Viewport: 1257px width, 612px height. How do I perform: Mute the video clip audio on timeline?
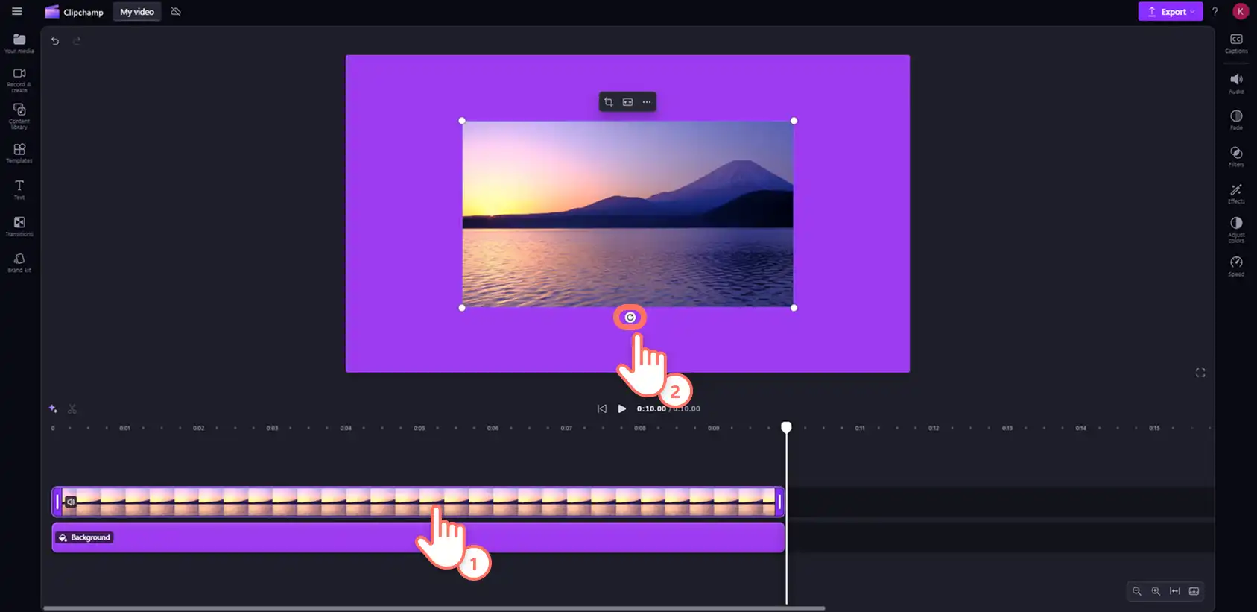70,502
